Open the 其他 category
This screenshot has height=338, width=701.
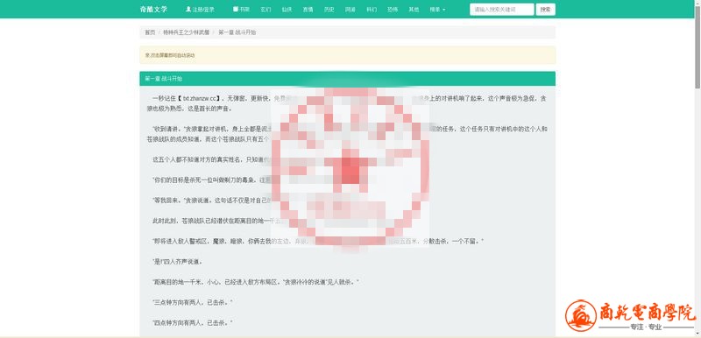pos(414,10)
